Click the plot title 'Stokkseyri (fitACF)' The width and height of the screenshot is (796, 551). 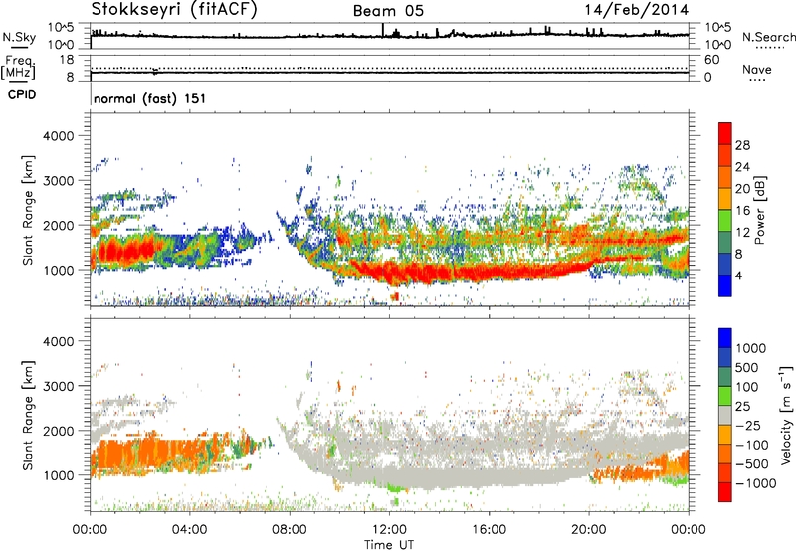tap(173, 9)
